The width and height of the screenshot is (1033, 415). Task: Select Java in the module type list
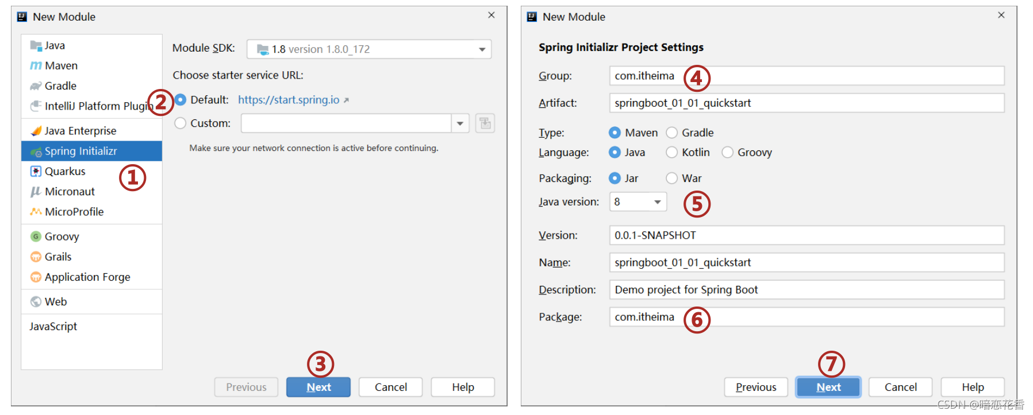click(x=91, y=45)
